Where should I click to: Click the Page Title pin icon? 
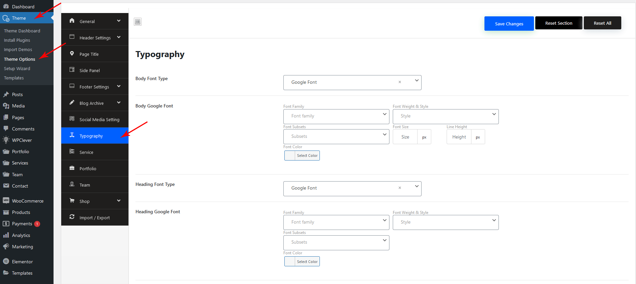(72, 54)
